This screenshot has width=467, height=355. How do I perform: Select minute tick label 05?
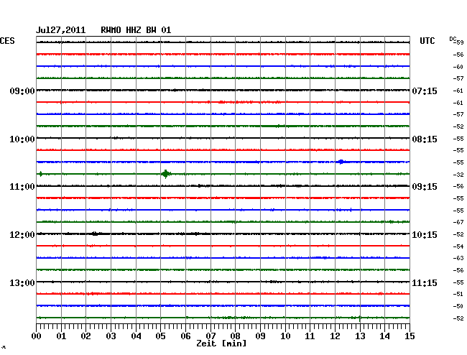pyautogui.click(x=160, y=336)
